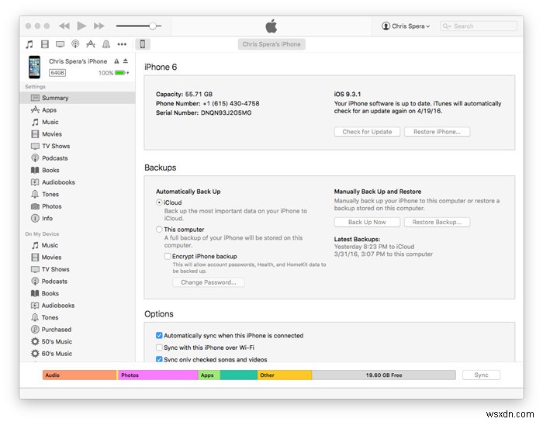The width and height of the screenshot is (543, 422).
Task: Click Check for Update button
Action: pyautogui.click(x=367, y=132)
